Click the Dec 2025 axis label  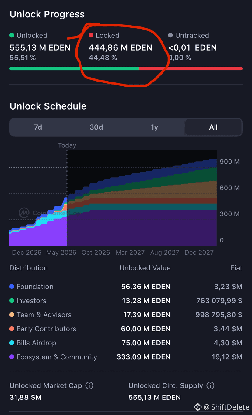(27, 253)
